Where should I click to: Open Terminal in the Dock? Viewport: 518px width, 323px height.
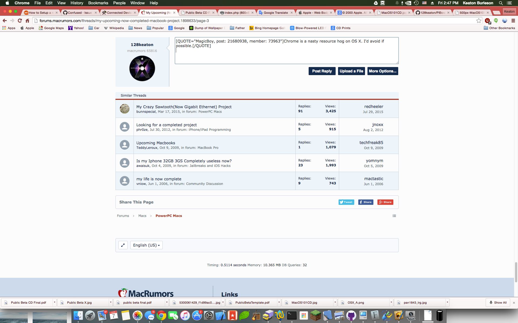pos(292,315)
